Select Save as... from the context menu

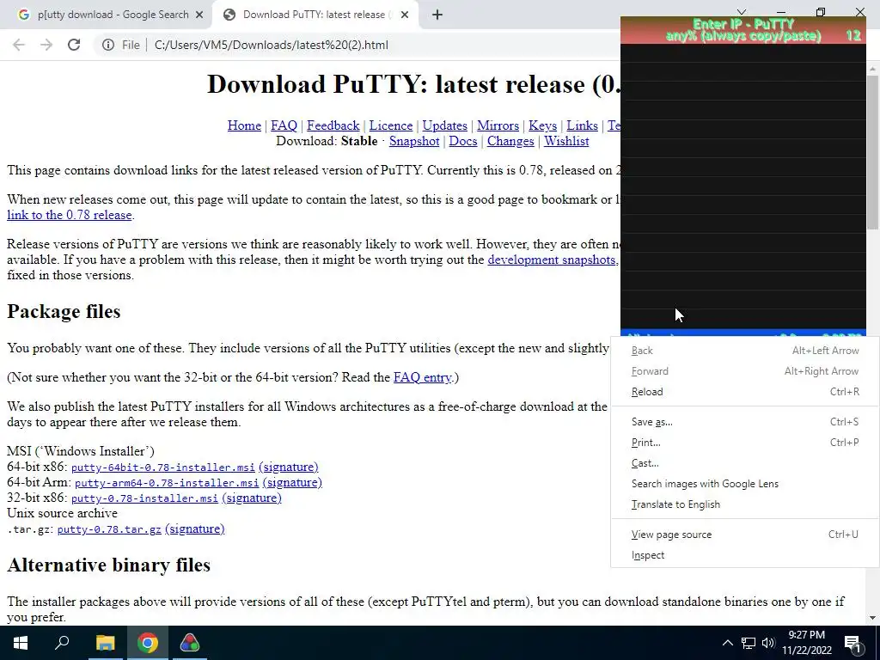pos(745,422)
